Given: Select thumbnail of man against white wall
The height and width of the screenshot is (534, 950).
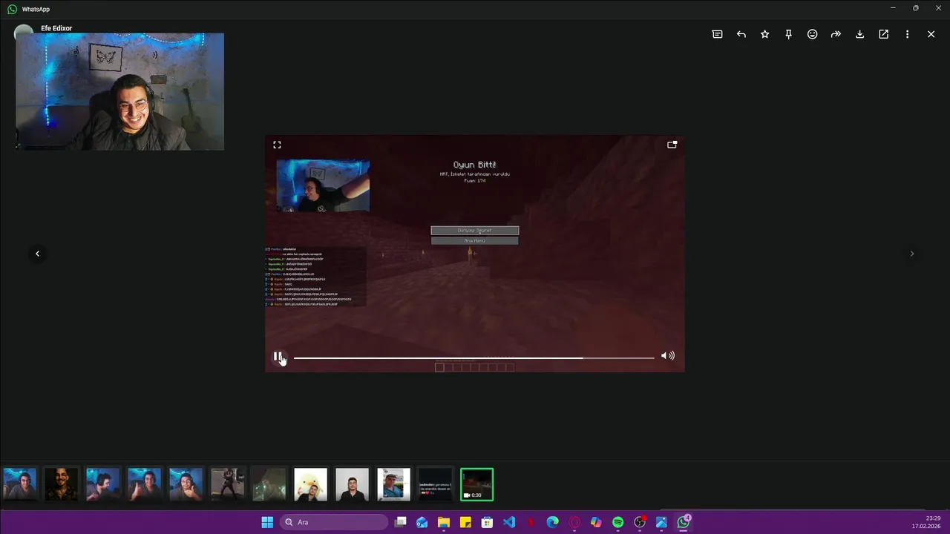Looking at the screenshot, I should (x=352, y=484).
